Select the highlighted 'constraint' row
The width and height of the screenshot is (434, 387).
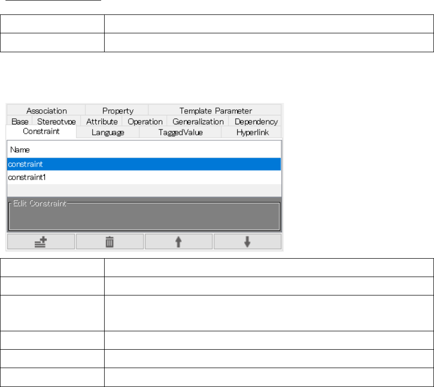[144, 164]
